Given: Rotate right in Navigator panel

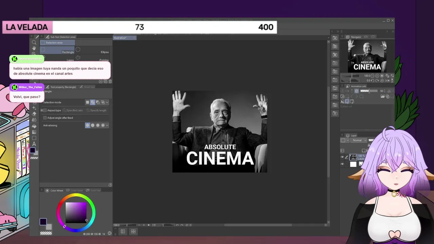Looking at the screenshot, I should (377, 81).
